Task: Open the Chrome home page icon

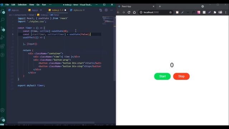Action: click(135, 12)
